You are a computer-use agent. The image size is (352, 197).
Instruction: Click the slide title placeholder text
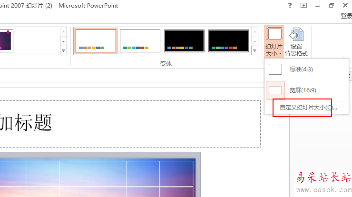point(26,122)
